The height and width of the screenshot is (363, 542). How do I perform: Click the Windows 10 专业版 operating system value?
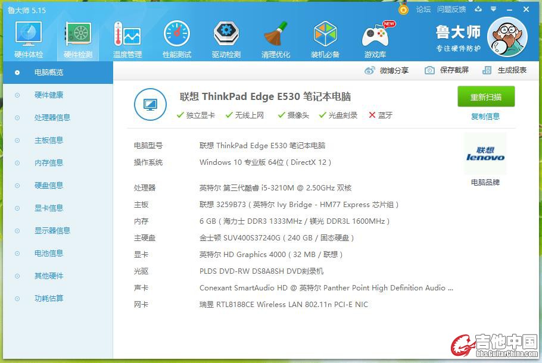click(265, 162)
